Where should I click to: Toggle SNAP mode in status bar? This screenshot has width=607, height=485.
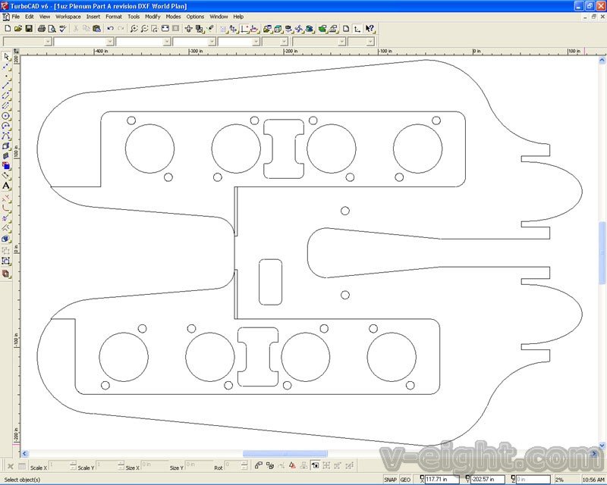pos(390,479)
